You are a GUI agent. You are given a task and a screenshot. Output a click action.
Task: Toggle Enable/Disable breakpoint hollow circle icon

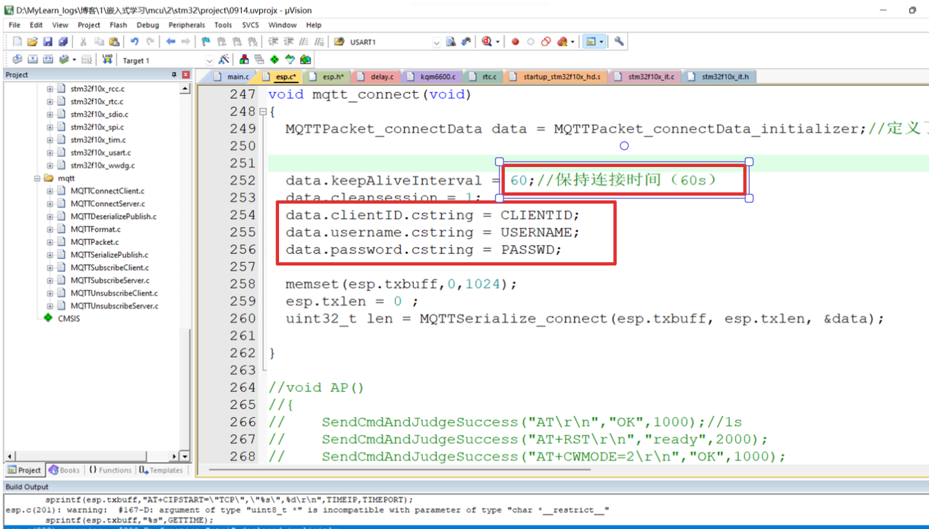(531, 41)
